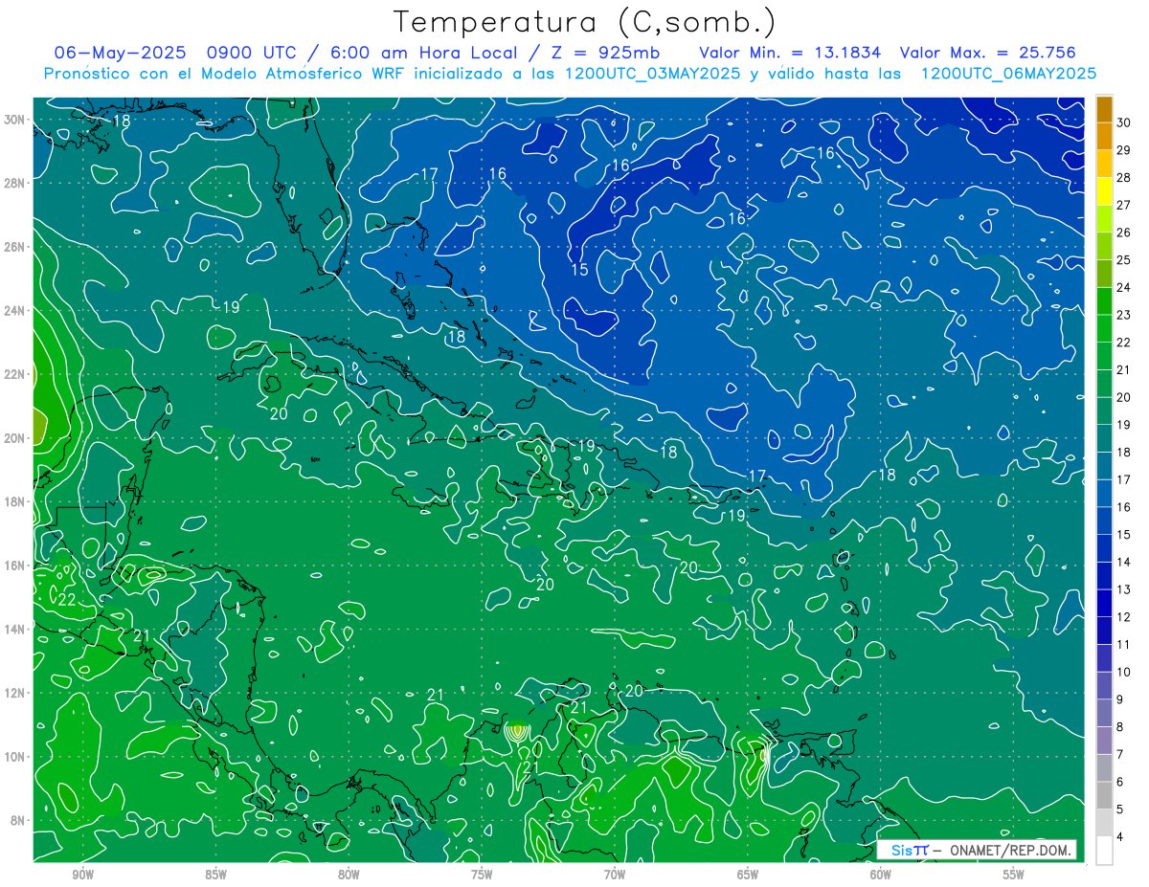Click the "16N" latitude axis label
1149x887 pixels.
click(16, 565)
